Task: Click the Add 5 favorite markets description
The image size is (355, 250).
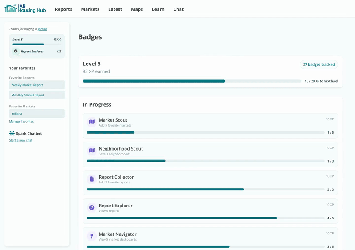Action: click(115, 125)
